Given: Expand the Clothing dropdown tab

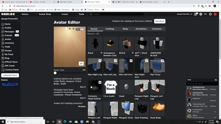Looking at the screenshot, I should pyautogui.click(x=110, y=29).
